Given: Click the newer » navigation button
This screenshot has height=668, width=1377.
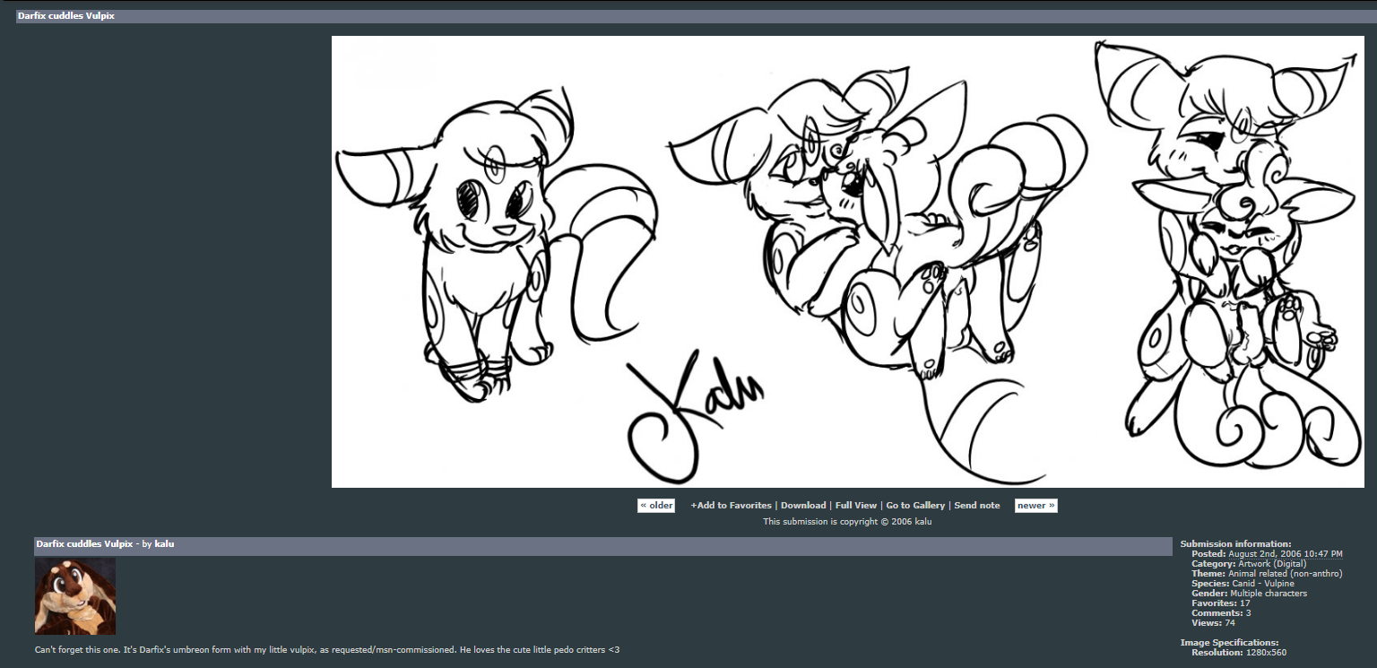Looking at the screenshot, I should coord(1035,506).
